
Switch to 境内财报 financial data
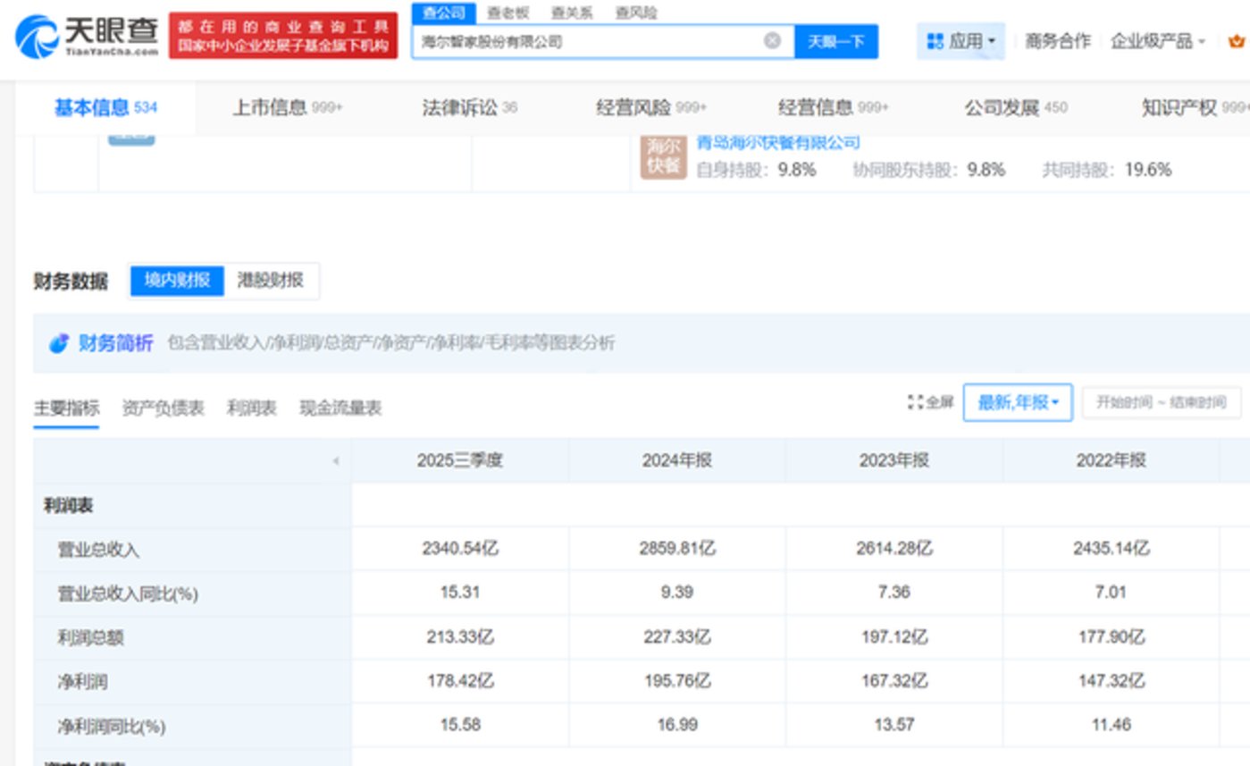tap(177, 281)
